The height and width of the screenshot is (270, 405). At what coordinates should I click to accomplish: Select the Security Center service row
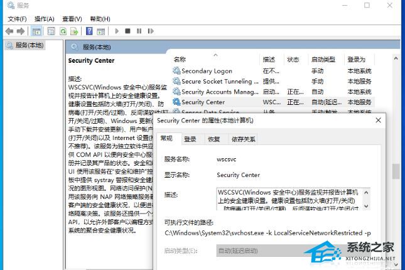pos(273,102)
